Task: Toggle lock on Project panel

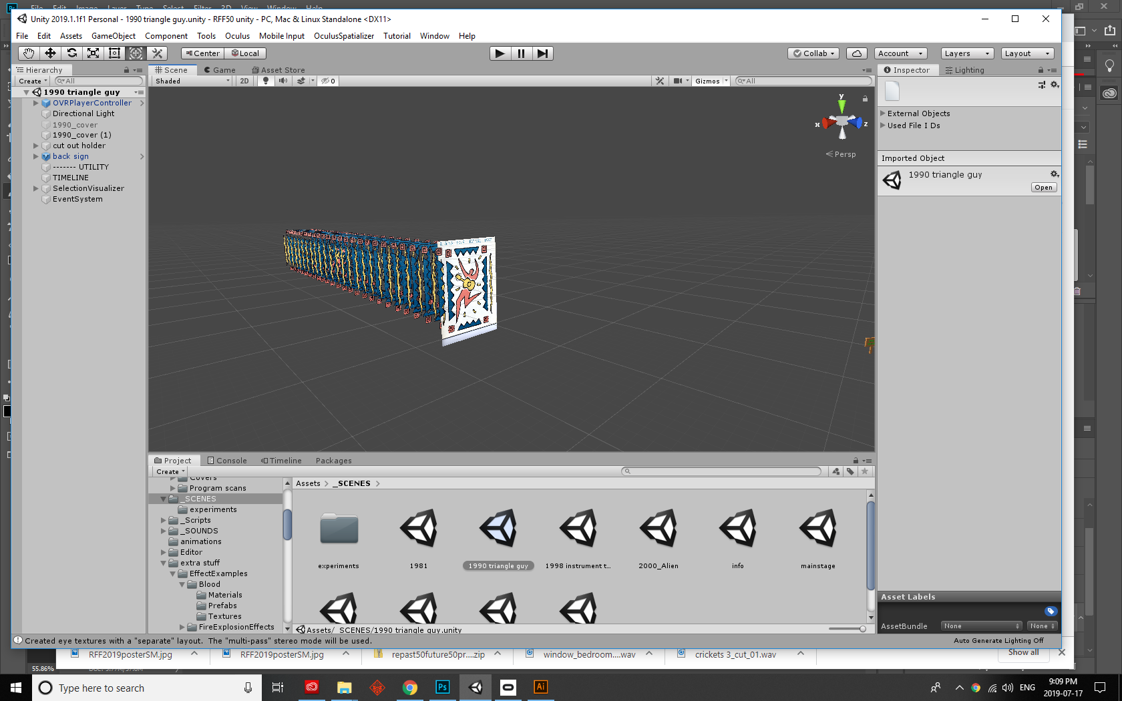Action: (856, 461)
